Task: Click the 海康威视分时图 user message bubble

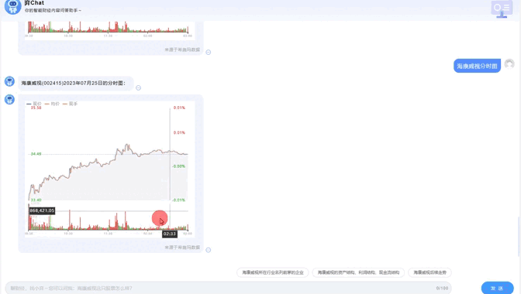Action: [477, 66]
